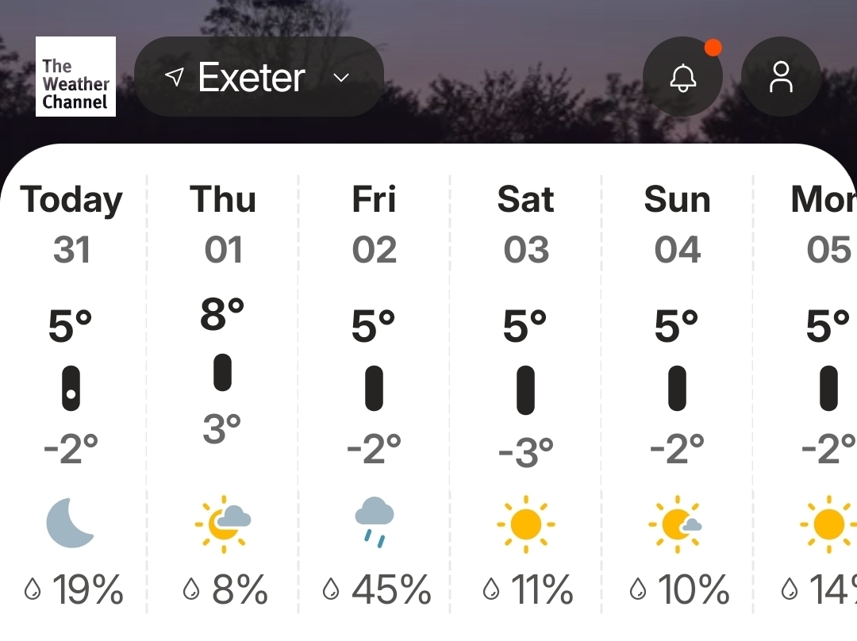Tap the Exeter location name
This screenshot has width=857, height=641.
point(252,78)
